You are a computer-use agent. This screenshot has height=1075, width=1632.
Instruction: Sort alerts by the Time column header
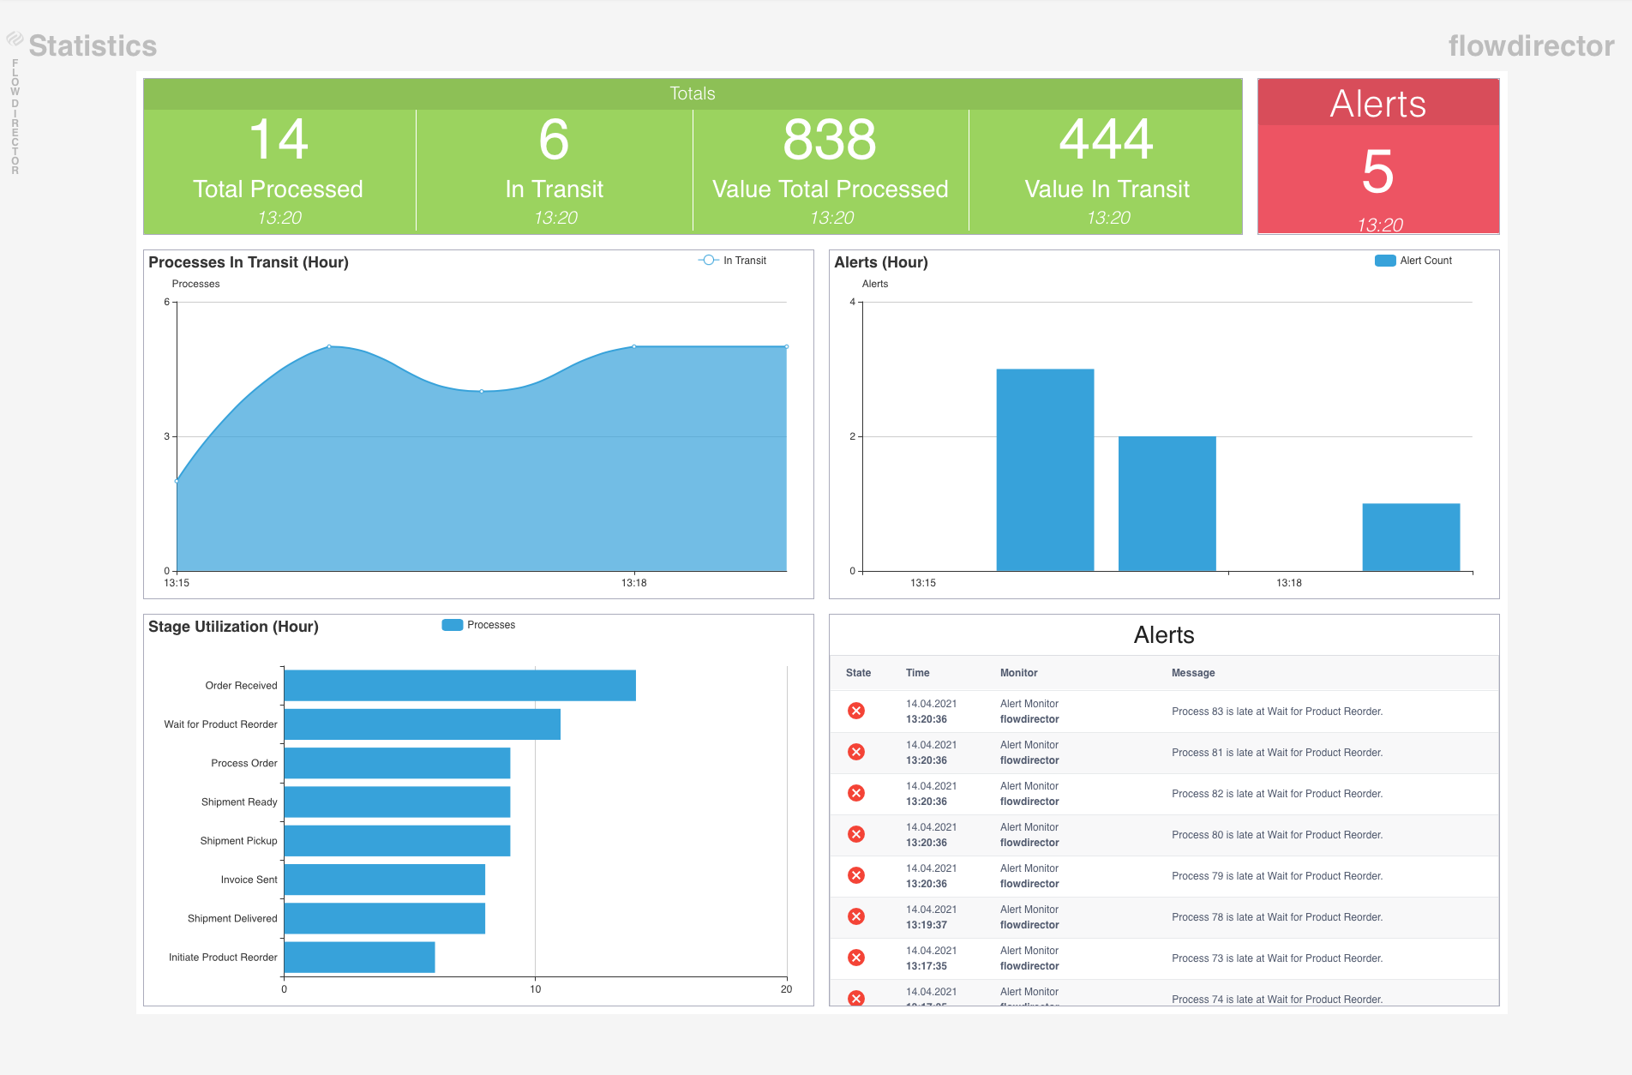(x=917, y=673)
